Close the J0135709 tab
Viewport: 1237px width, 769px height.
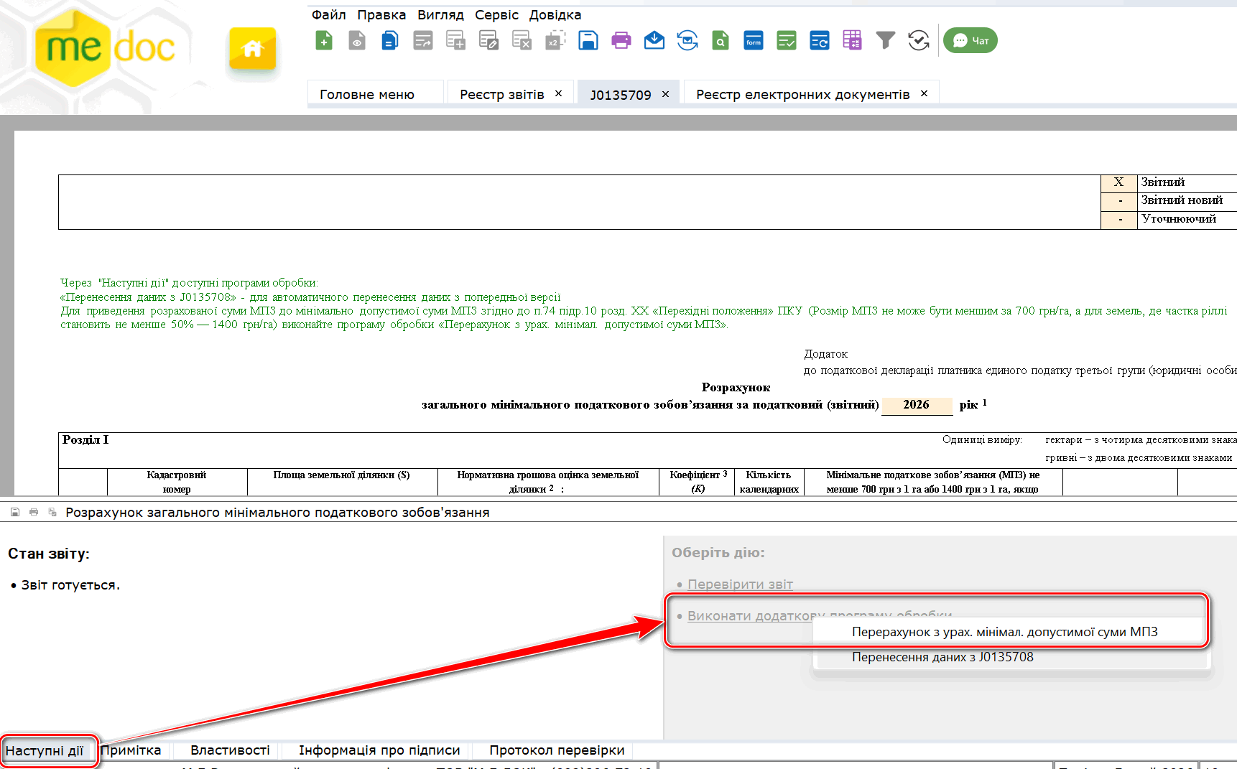tap(665, 94)
